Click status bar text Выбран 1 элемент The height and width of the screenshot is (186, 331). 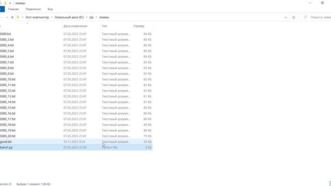(x=33, y=184)
